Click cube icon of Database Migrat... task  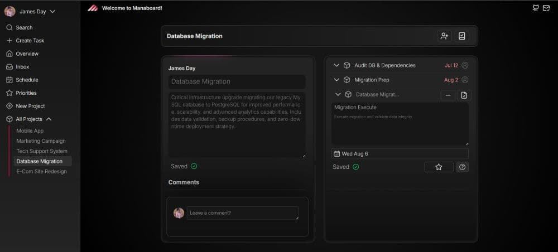348,95
